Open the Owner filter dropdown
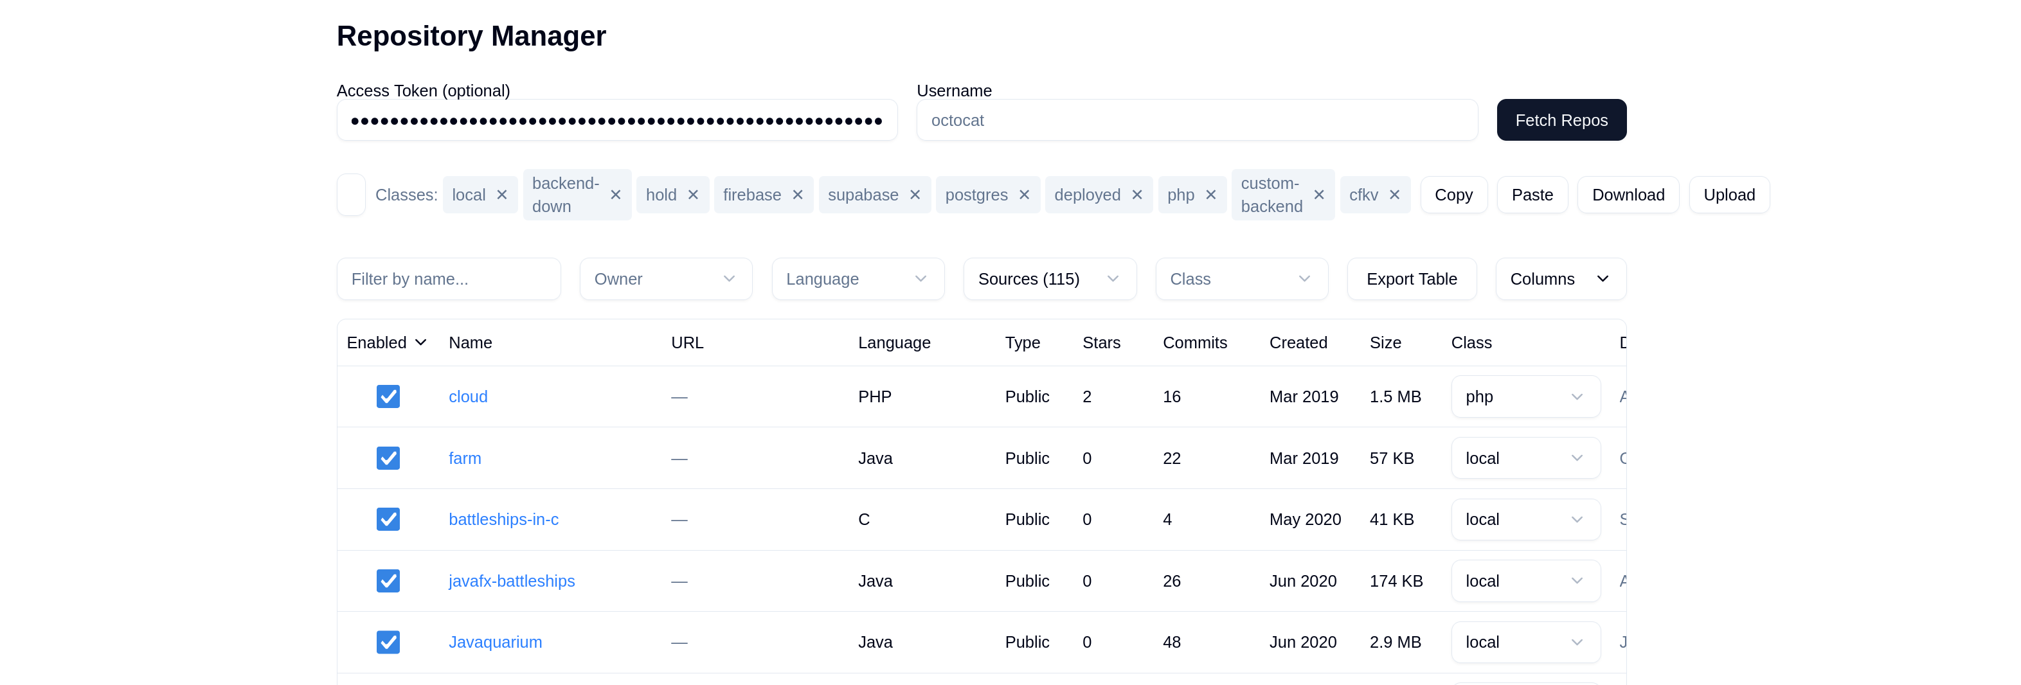This screenshot has width=2021, height=685. tap(665, 278)
